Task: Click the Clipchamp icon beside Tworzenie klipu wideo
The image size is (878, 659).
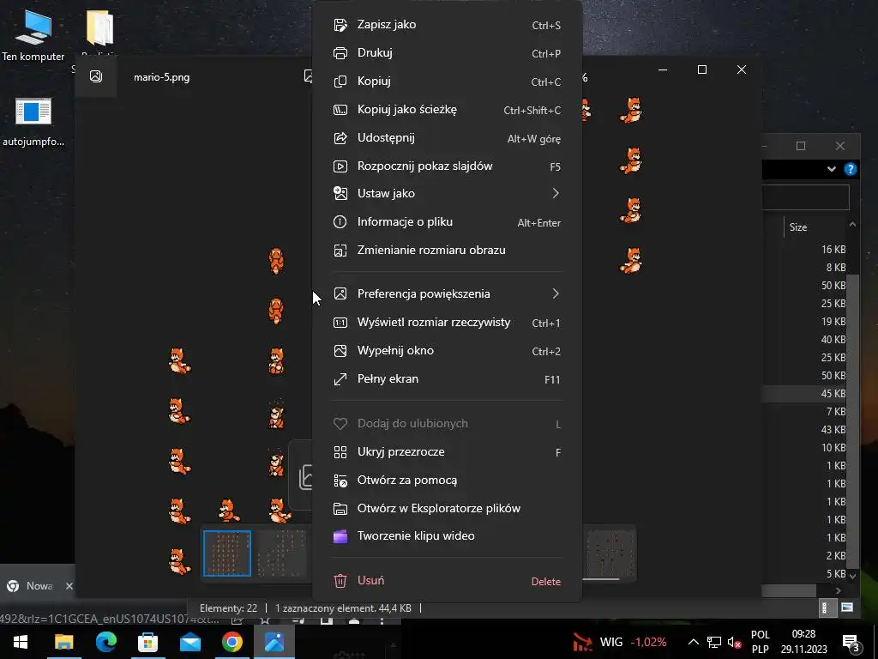Action: [340, 536]
